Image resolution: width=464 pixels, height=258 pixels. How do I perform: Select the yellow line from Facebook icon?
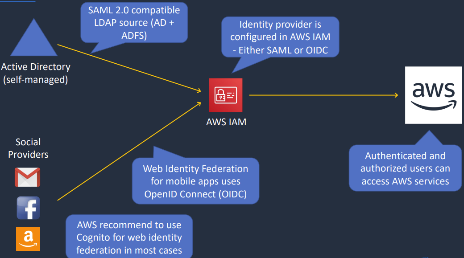pos(129,150)
